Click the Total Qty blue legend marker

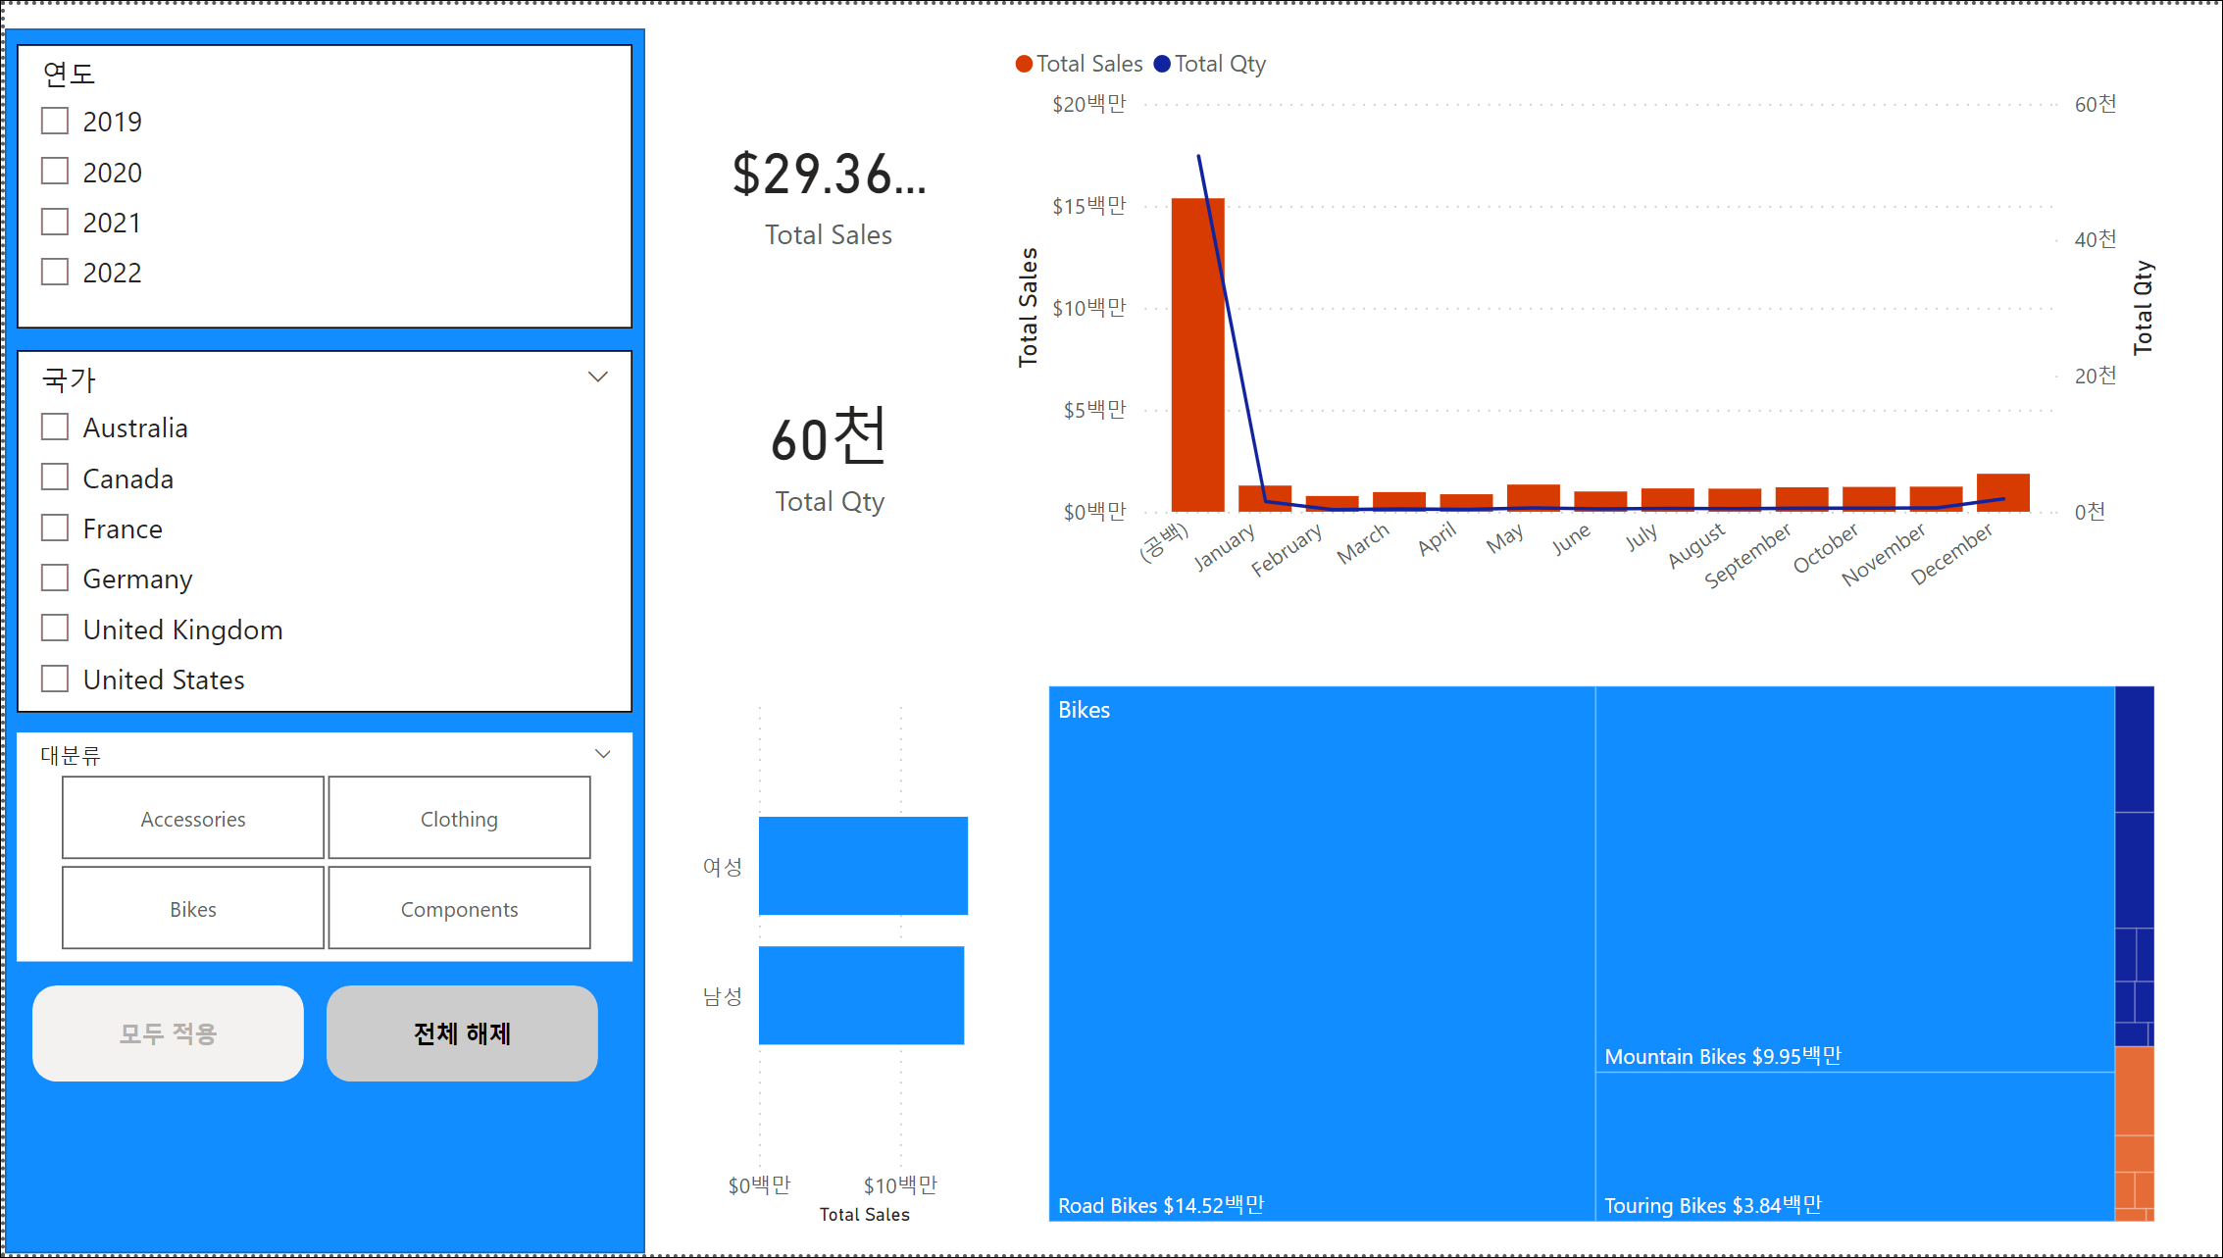click(x=1162, y=65)
